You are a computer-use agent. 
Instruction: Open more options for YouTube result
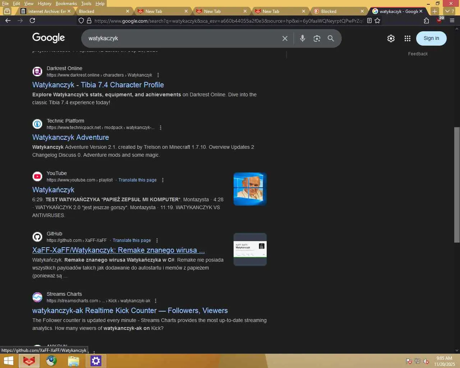tap(163, 180)
